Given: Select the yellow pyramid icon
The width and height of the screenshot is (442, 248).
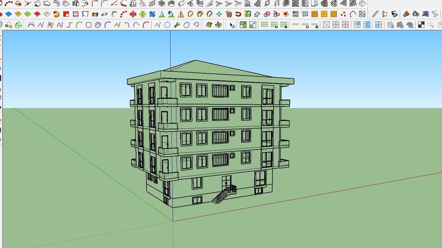Looking at the screenshot, I should tap(181, 14).
